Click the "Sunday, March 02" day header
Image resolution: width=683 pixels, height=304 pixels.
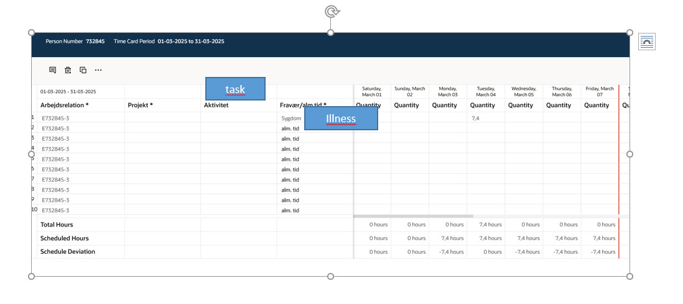pyautogui.click(x=409, y=92)
